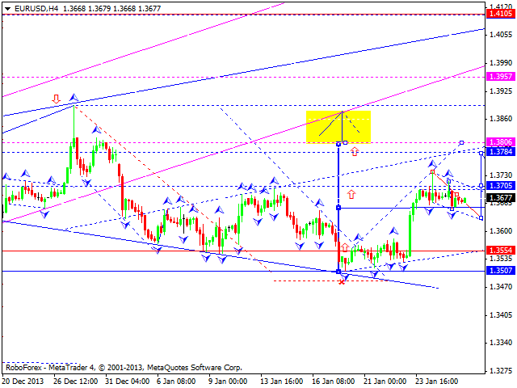Select the 20 Dec 2013 date on the time axis
The image size is (517, 388).
pos(23,382)
